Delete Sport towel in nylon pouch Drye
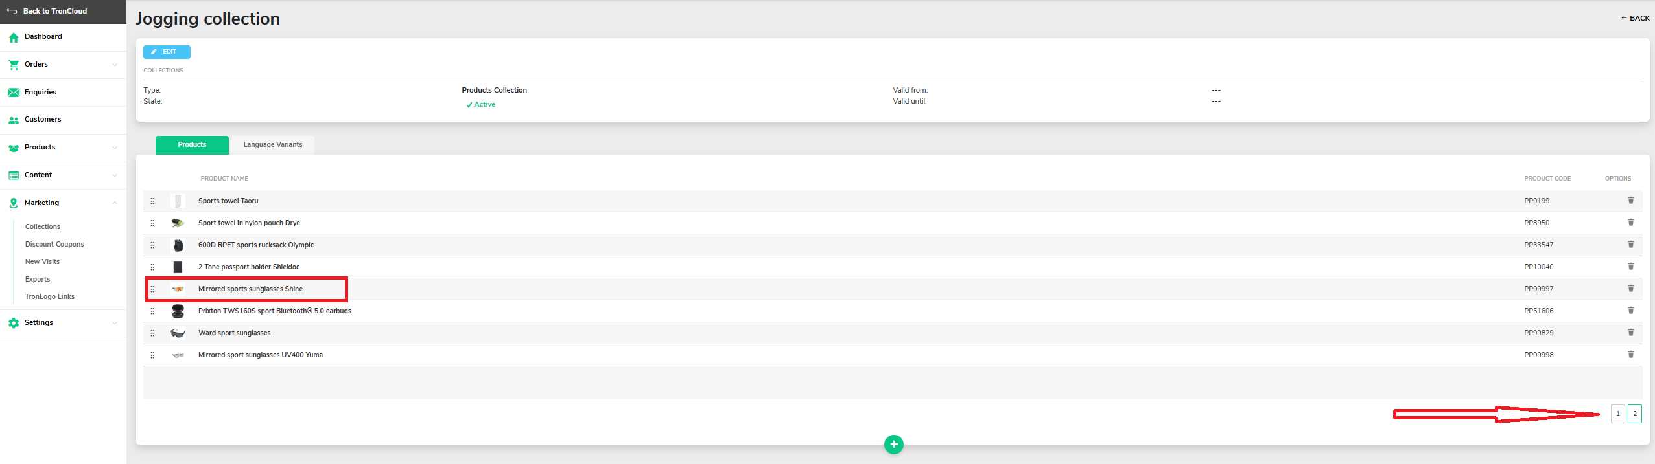The width and height of the screenshot is (1655, 464). [x=1630, y=223]
